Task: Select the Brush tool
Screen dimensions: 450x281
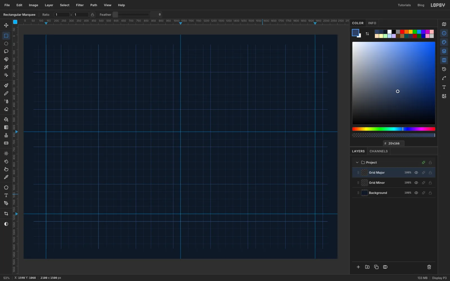Action: 6,85
